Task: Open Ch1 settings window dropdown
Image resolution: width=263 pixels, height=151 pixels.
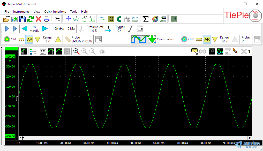Action: [99, 39]
